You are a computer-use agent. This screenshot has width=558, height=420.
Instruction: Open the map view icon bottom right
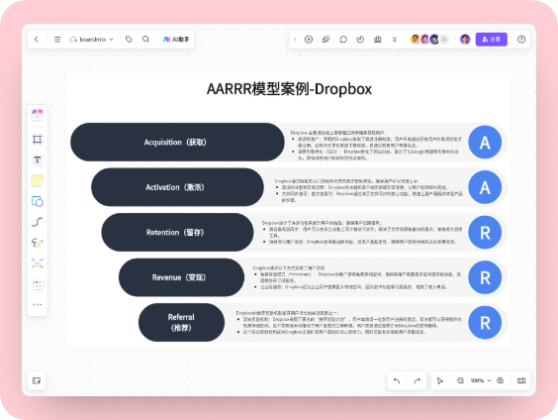(521, 380)
